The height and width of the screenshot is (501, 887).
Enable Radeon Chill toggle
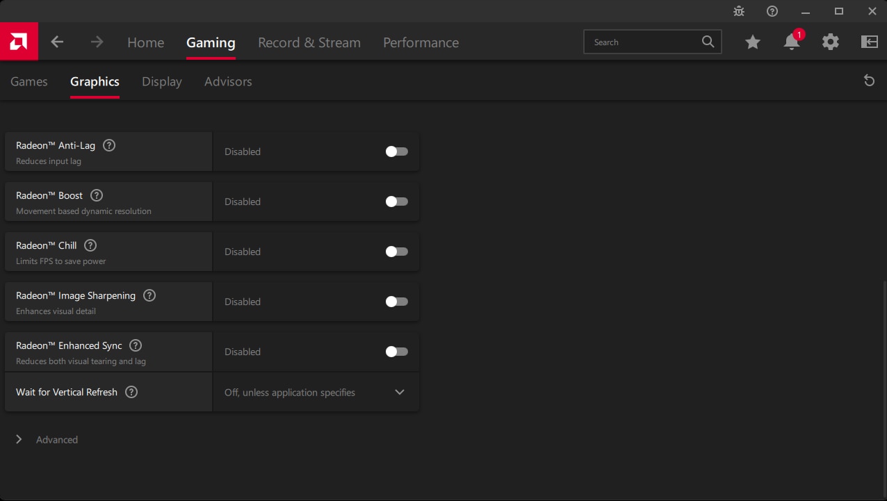(397, 252)
